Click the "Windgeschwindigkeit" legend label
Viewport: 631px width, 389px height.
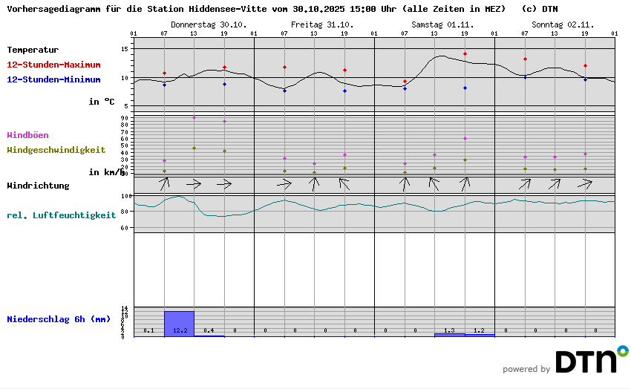coord(56,150)
